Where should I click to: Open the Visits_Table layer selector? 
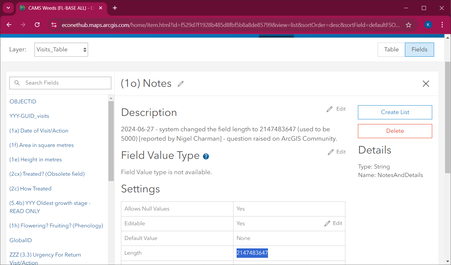pyautogui.click(x=61, y=49)
